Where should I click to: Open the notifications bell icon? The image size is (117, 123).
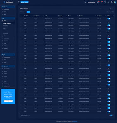(x=102, y=2)
